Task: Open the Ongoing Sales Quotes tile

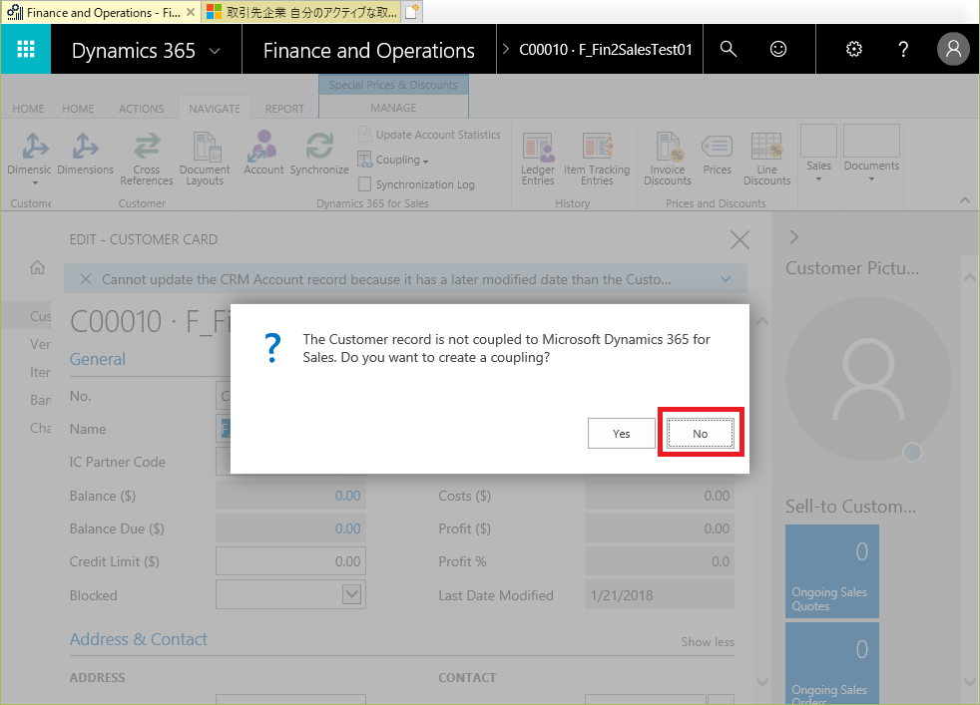Action: [x=832, y=571]
